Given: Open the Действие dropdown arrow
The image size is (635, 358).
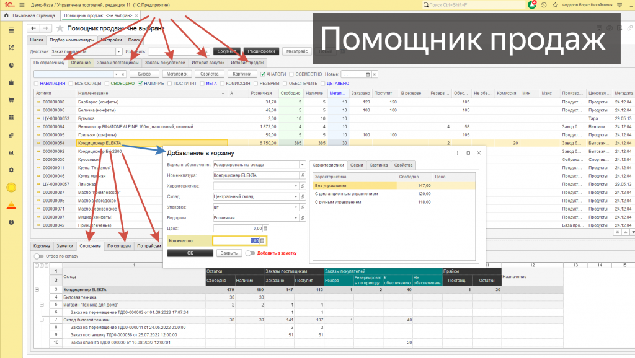Looking at the screenshot, I should (x=118, y=51).
